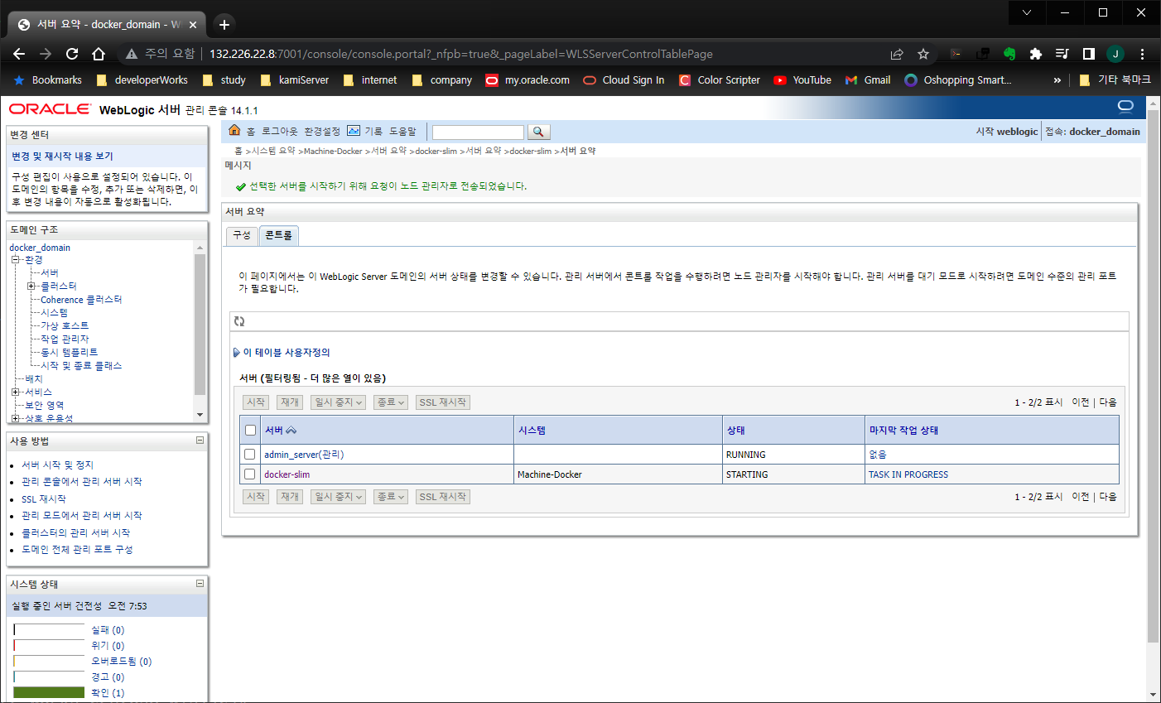The width and height of the screenshot is (1161, 703).
Task: Check the admin_server row checkbox
Action: (x=250, y=454)
